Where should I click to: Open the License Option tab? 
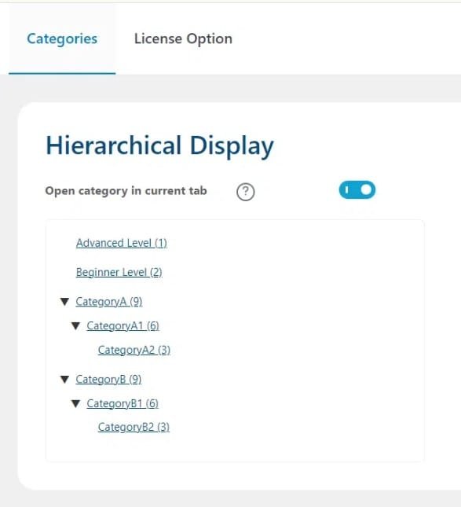[183, 39]
